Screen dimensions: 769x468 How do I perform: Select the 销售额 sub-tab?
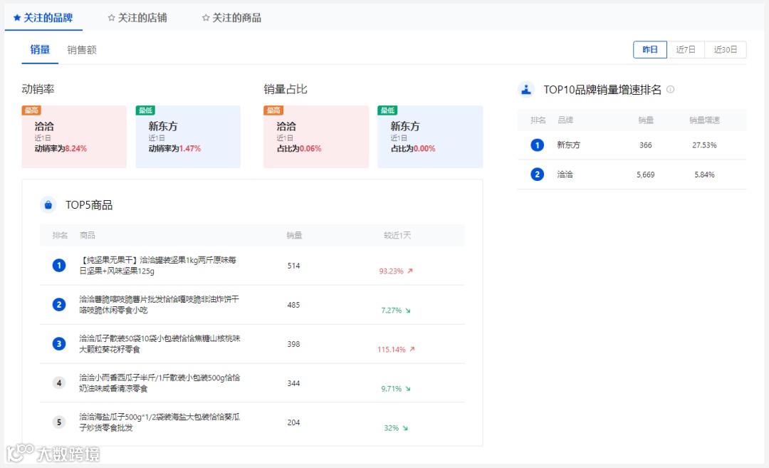(x=82, y=50)
